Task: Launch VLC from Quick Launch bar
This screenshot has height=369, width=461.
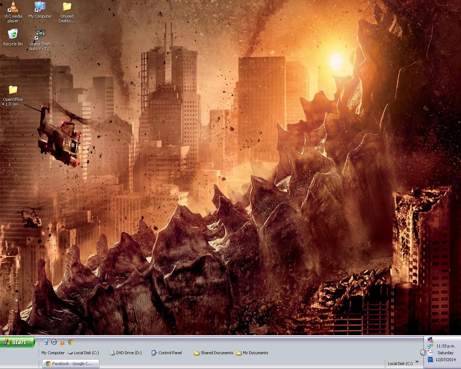Action: (62, 342)
